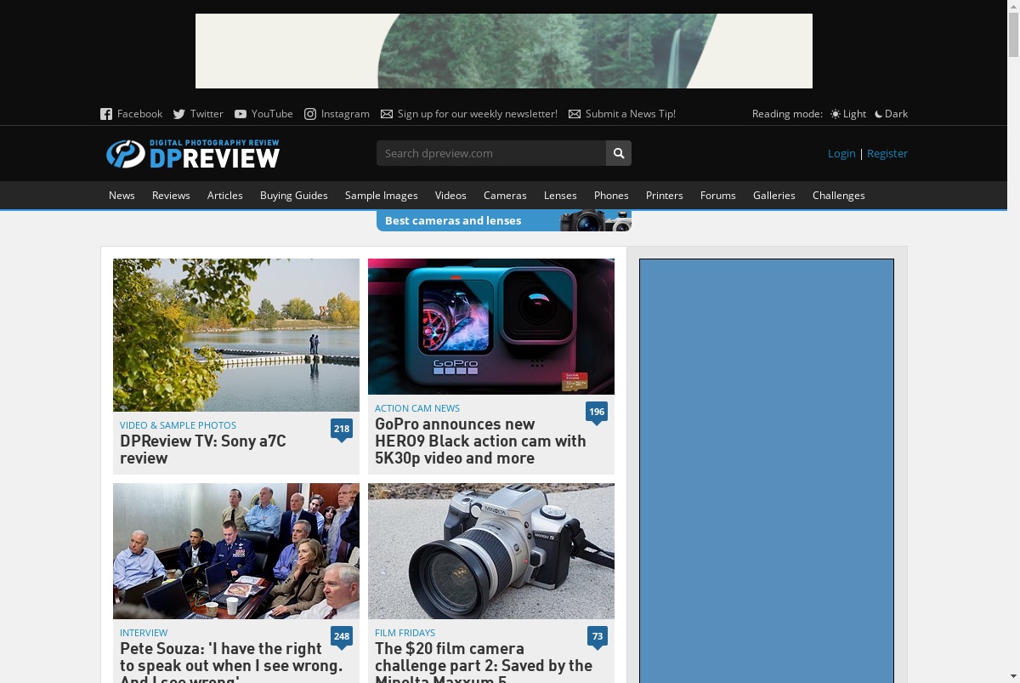Click 'ACTION CAM NEWS' category label
The height and width of the screenshot is (683, 1020).
pyautogui.click(x=417, y=408)
